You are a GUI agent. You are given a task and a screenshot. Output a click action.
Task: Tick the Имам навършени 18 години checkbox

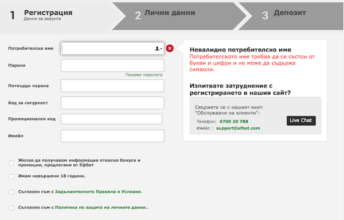11,176
